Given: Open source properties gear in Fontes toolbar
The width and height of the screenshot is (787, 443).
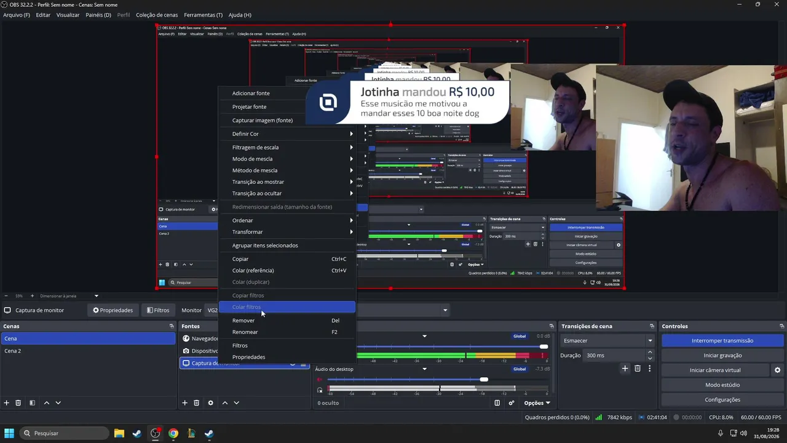Looking at the screenshot, I should 210,403.
